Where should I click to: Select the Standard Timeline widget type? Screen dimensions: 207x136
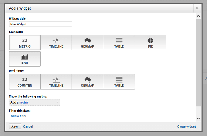[56, 42]
